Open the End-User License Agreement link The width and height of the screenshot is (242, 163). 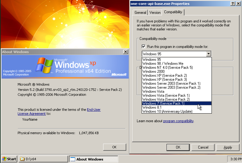(59, 112)
